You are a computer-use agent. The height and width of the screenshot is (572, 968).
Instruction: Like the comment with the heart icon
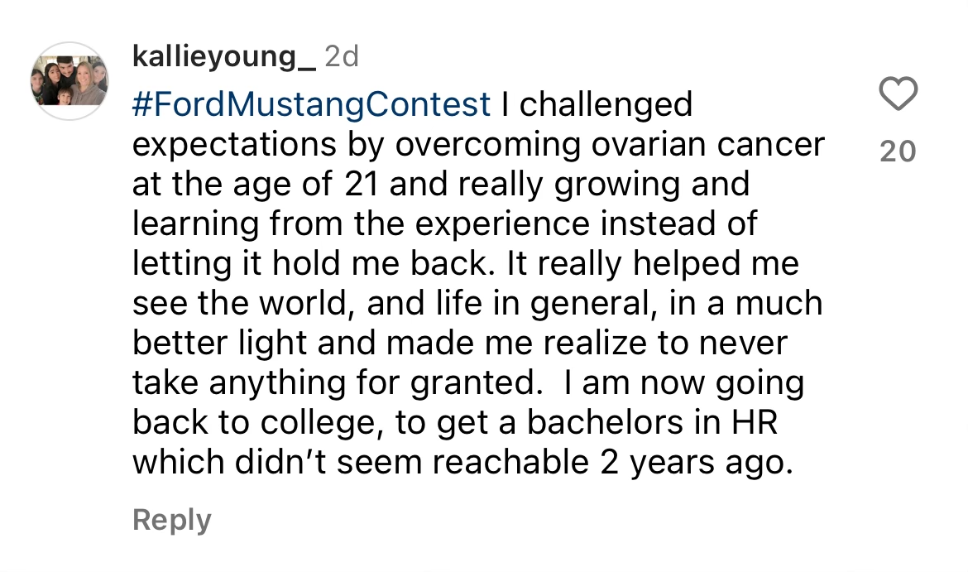(898, 94)
